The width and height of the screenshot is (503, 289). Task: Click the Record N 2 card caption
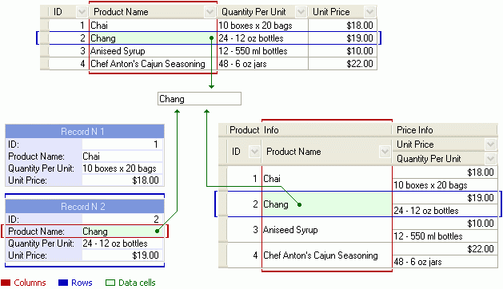click(x=85, y=206)
